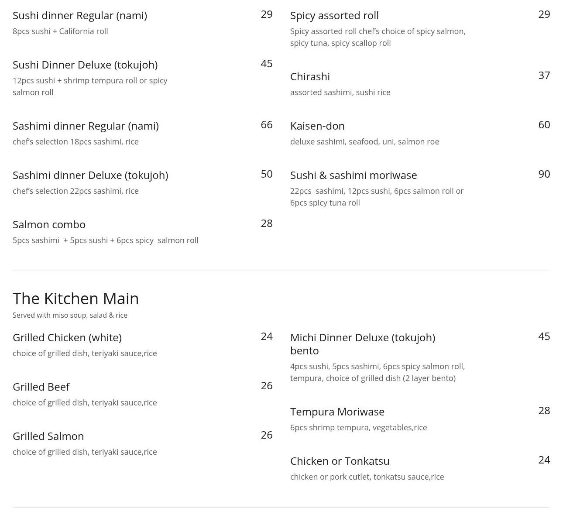Click The Kitchen Main section heading
The width and height of the screenshot is (563, 508).
[x=76, y=299]
